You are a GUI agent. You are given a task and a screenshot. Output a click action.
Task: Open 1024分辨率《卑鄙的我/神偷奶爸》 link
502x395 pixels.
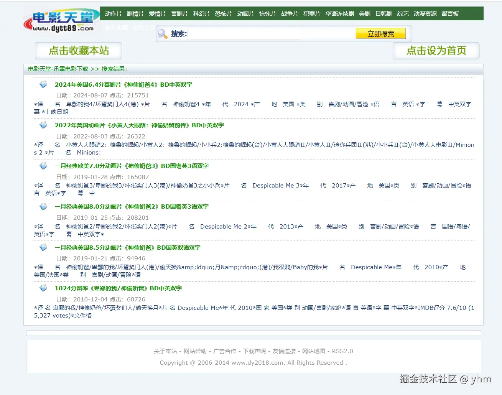pyautogui.click(x=118, y=288)
